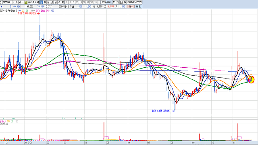258x145 pixels.
Task: Select the daily (일) chart period
Action: point(41,2)
